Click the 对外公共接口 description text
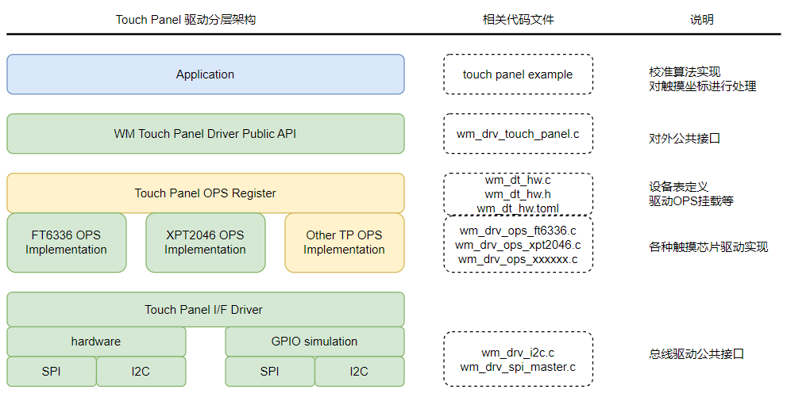The image size is (787, 397). pyautogui.click(x=685, y=139)
